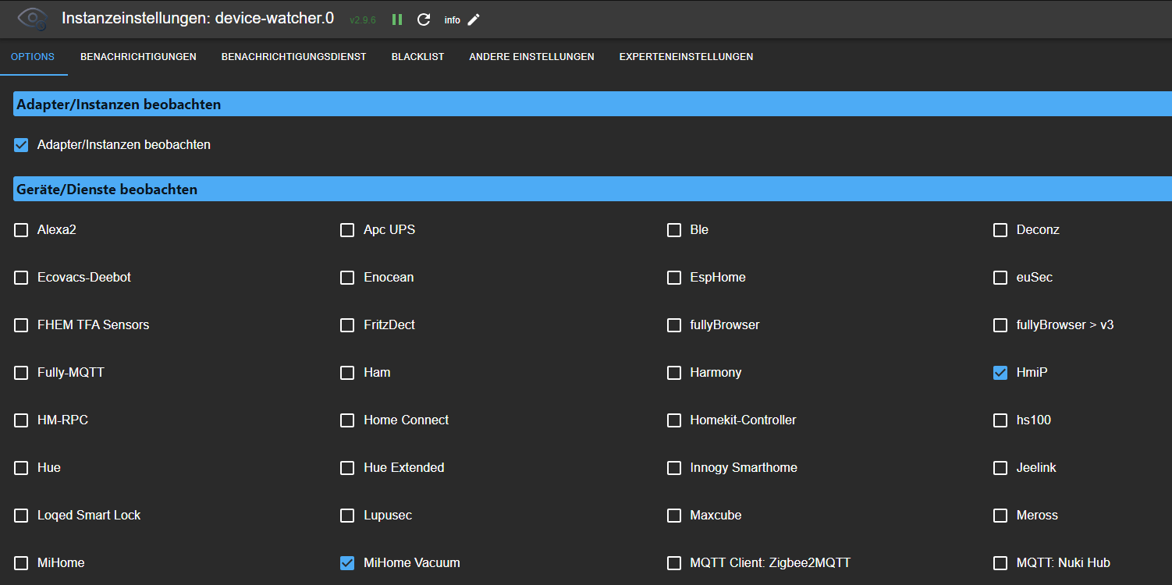Click the Geräte/Dienste beobachten section header
Viewport: 1172px width, 585px height.
(x=593, y=189)
